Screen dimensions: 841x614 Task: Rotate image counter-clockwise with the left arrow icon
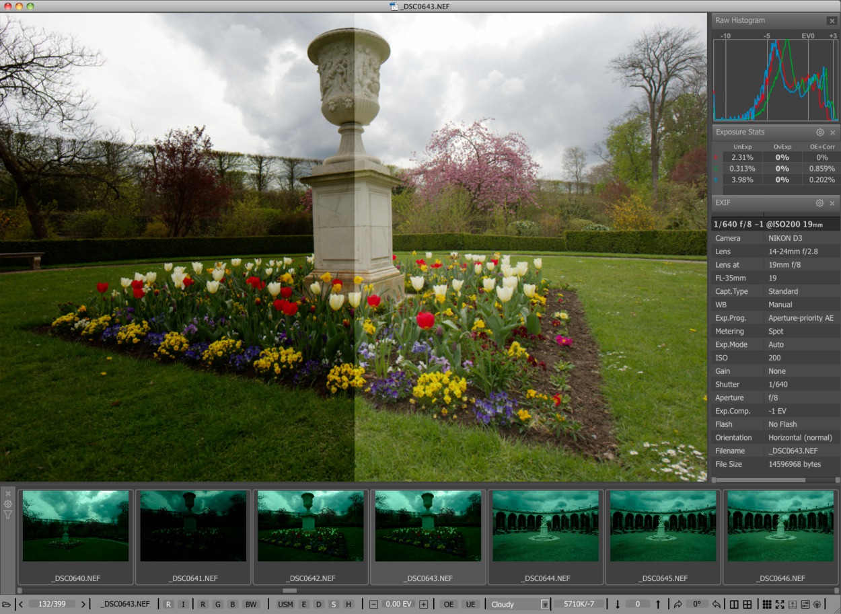717,604
